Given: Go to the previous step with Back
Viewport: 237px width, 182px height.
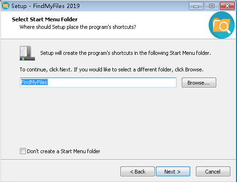Looking at the screenshot, I should click(137, 172).
